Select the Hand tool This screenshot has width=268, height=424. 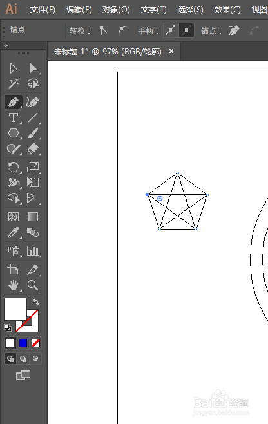[14, 285]
